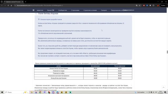The height and width of the screenshot is (94, 168).
Task: Click the Появляется либре row label
Action: pos(59,73)
